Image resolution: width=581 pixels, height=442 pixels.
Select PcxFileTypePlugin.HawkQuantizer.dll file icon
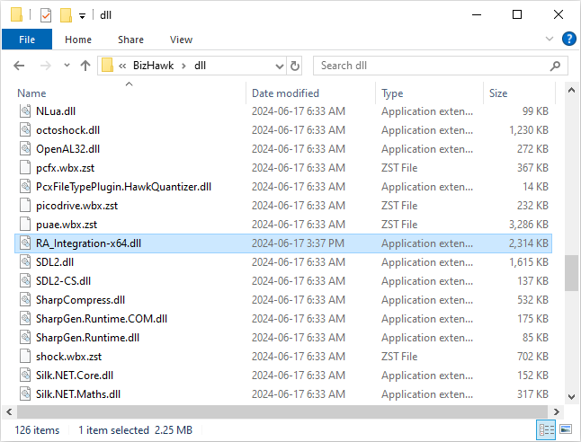pyautogui.click(x=25, y=187)
